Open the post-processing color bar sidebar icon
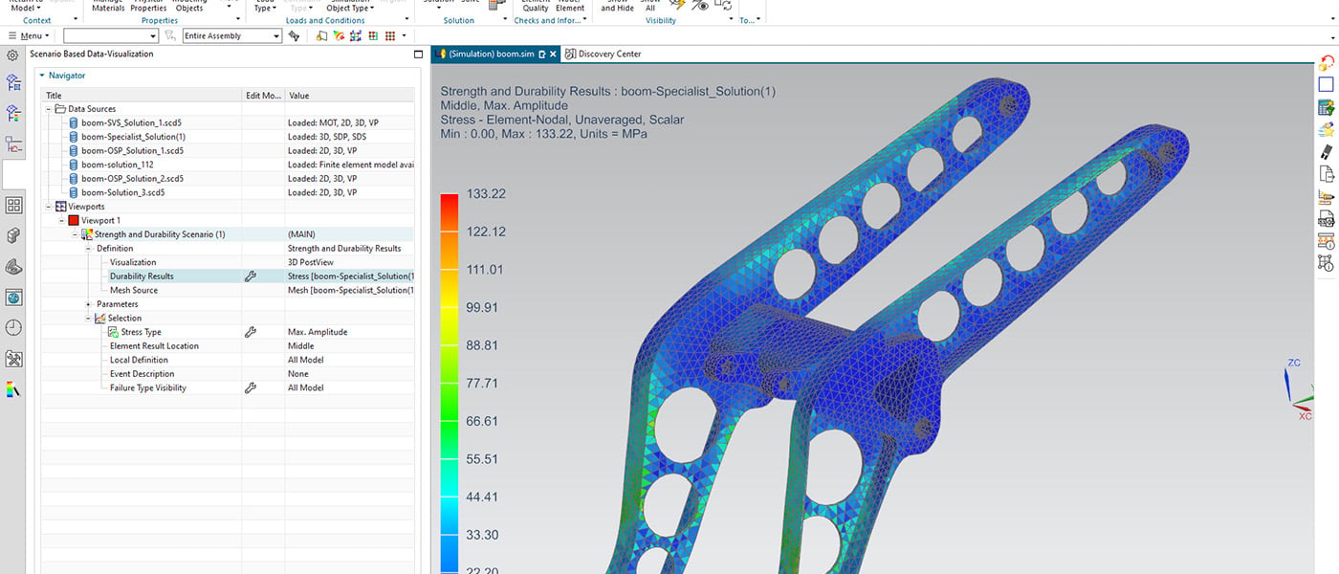The width and height of the screenshot is (1339, 574). 13,389
